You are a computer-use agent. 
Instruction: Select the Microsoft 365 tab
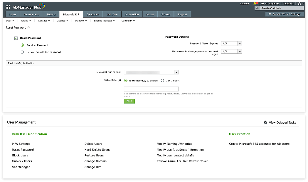(71, 14)
